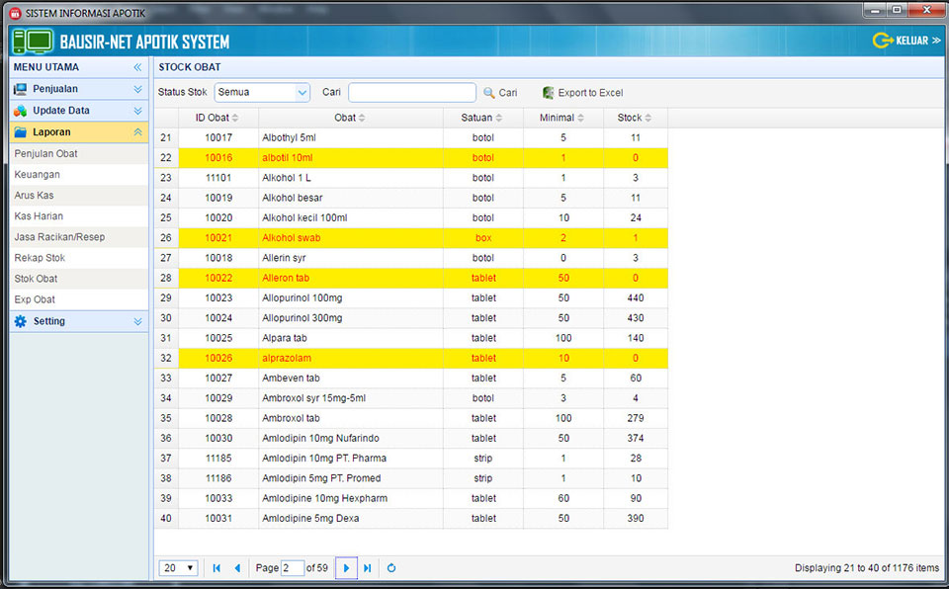Click the first page navigation icon
Viewport: 949px width, 589px height.
point(216,568)
